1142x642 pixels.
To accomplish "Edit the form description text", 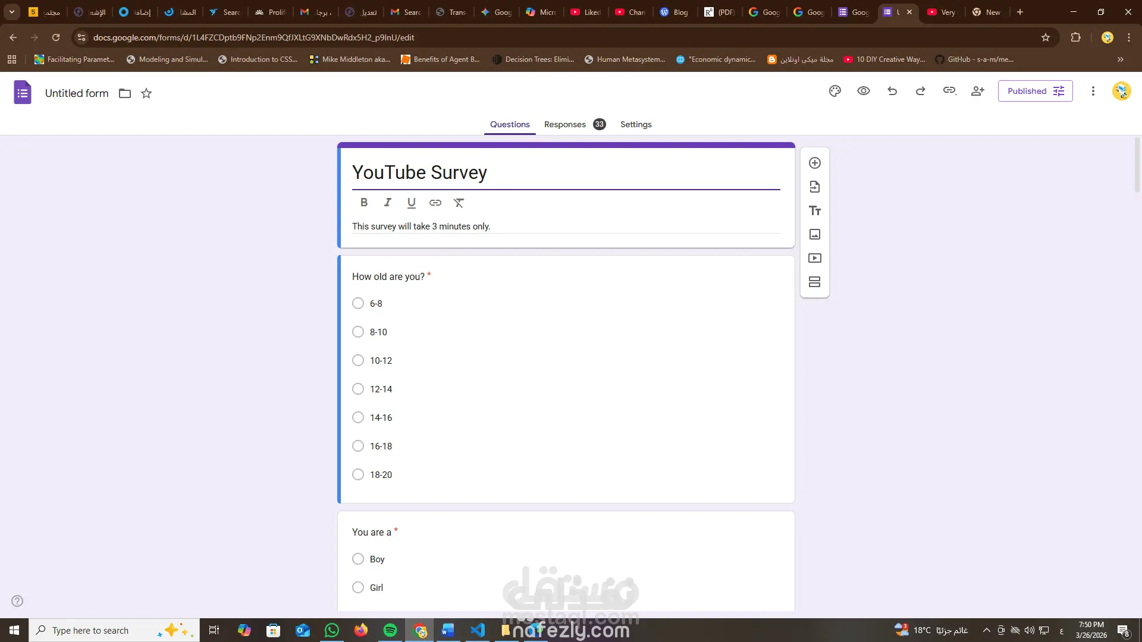I will 566,226.
